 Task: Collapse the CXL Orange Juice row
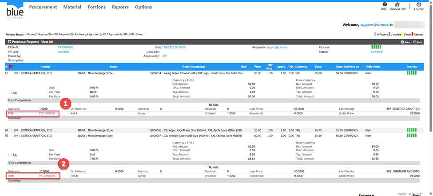[x=7, y=135]
